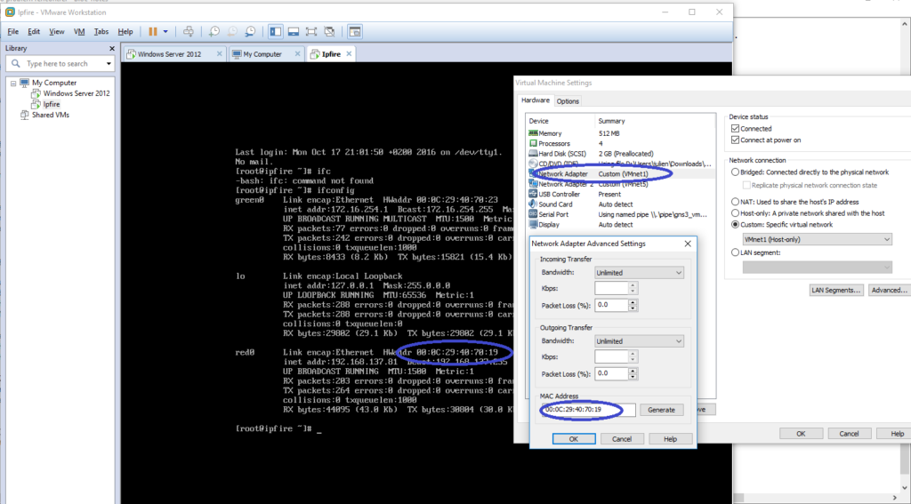Click the Incoming Transfer Kbps field

point(611,288)
